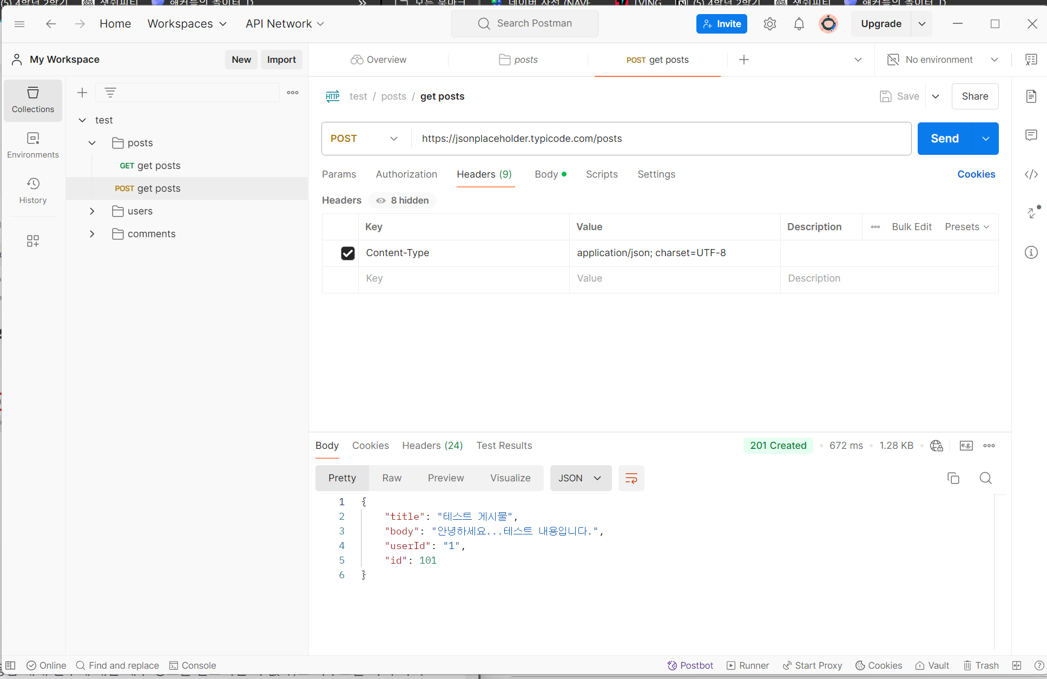Switch response view to Raw

coord(392,478)
